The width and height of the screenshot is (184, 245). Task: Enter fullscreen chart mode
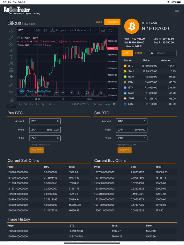pos(110,30)
